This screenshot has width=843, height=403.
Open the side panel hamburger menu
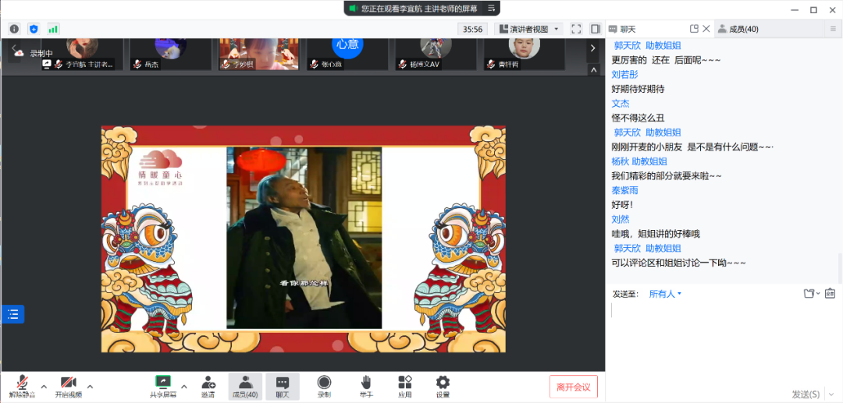833,29
